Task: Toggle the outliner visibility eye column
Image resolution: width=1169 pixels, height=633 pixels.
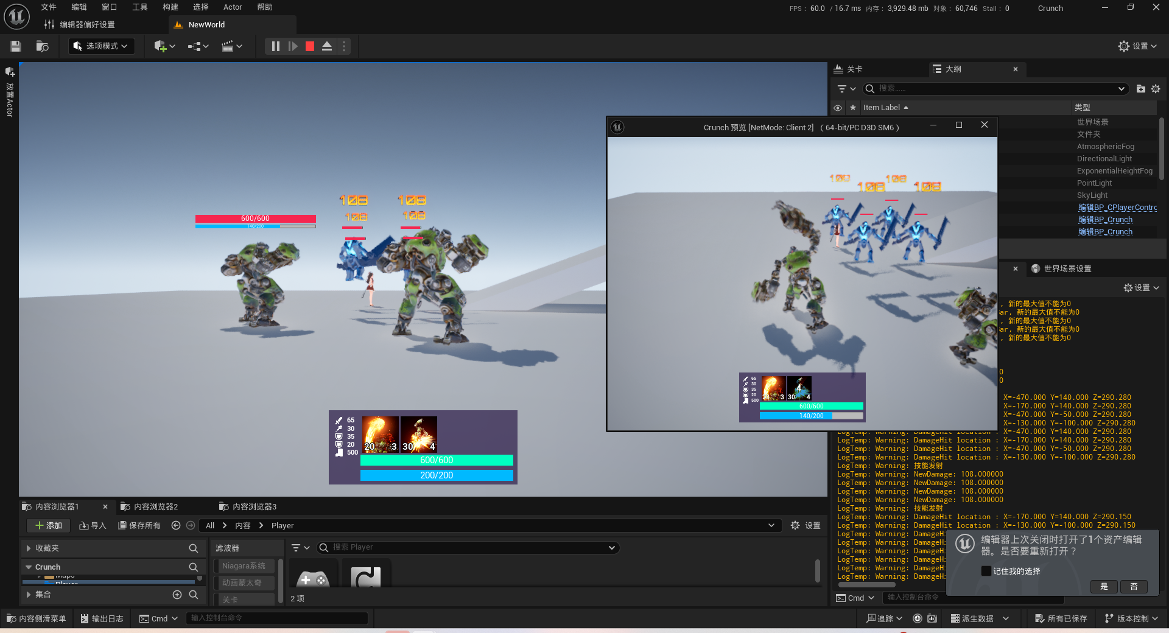Action: [838, 108]
